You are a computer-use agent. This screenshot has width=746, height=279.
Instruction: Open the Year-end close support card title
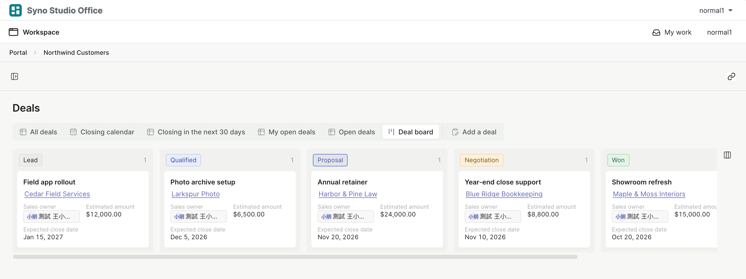503,182
